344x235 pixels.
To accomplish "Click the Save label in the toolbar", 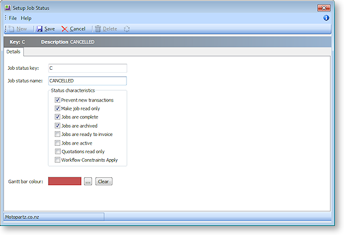I will pos(49,29).
